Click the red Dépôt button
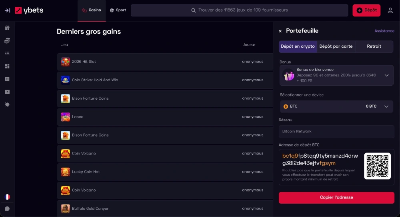 (366, 10)
